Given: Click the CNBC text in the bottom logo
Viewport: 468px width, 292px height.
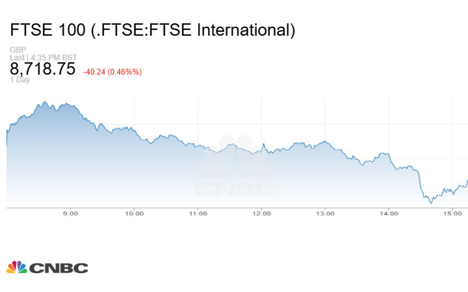Looking at the screenshot, I should click(x=59, y=268).
